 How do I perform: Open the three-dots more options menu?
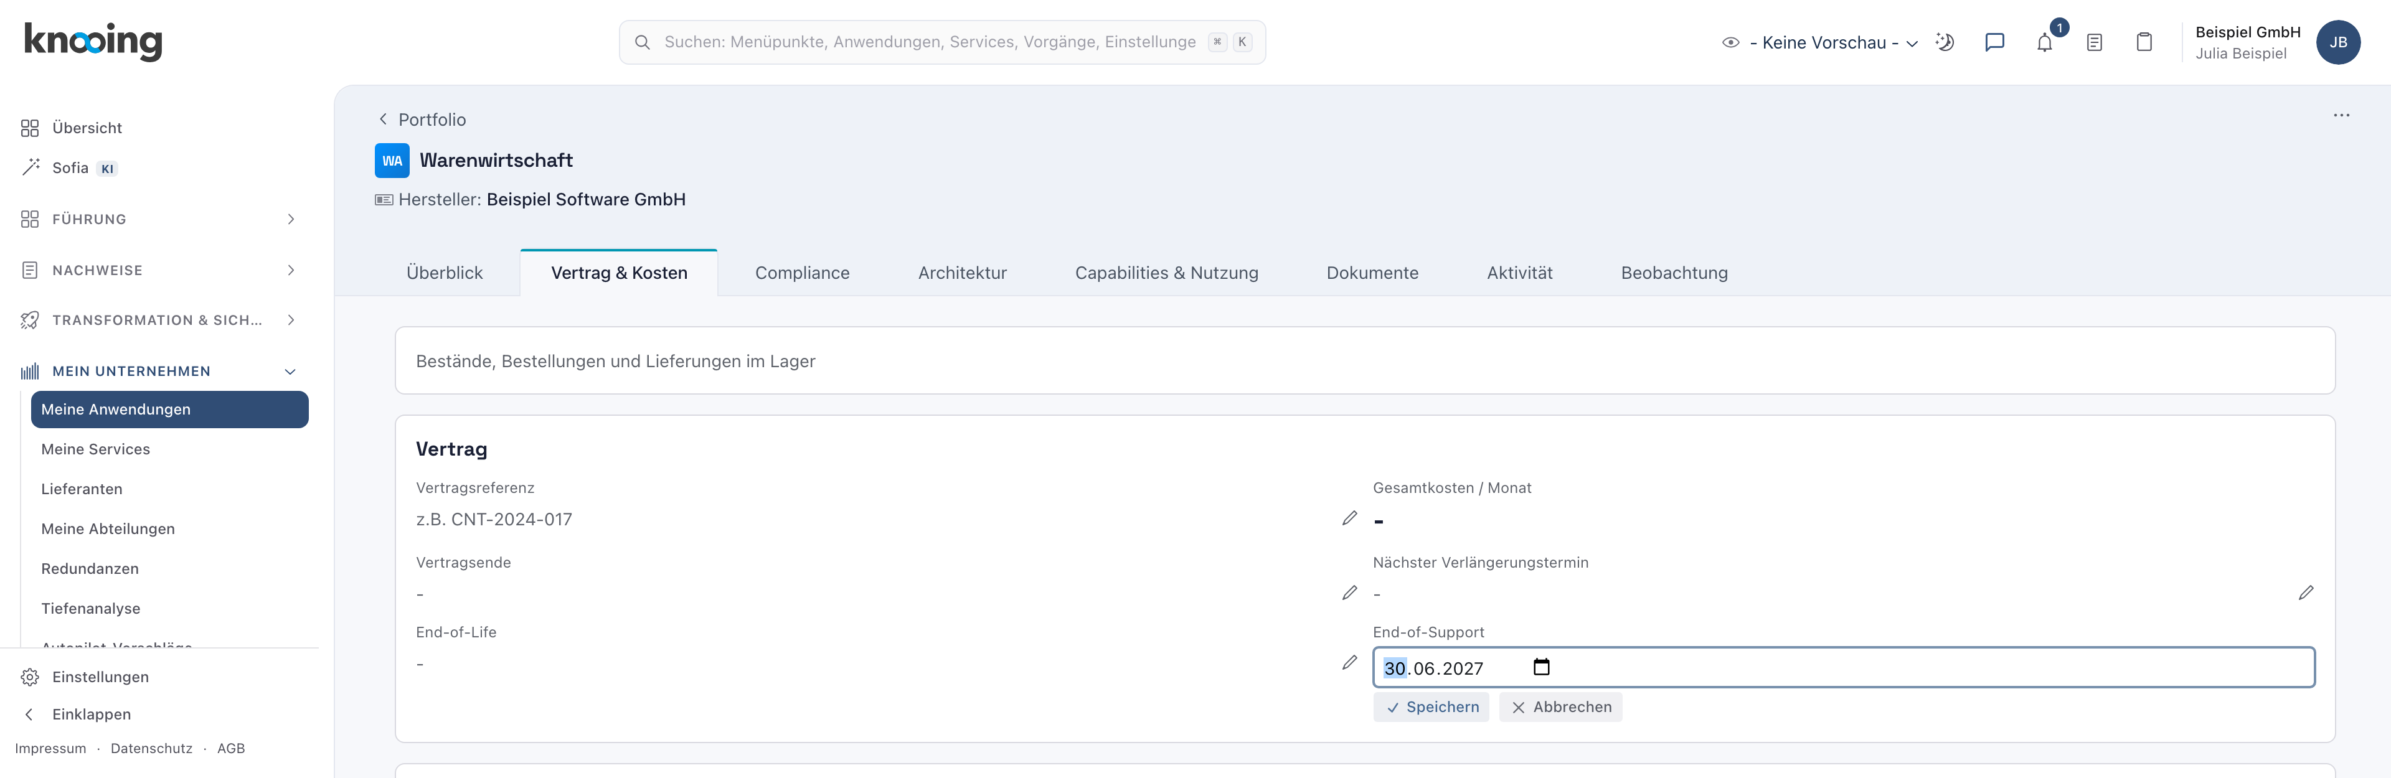[2342, 116]
